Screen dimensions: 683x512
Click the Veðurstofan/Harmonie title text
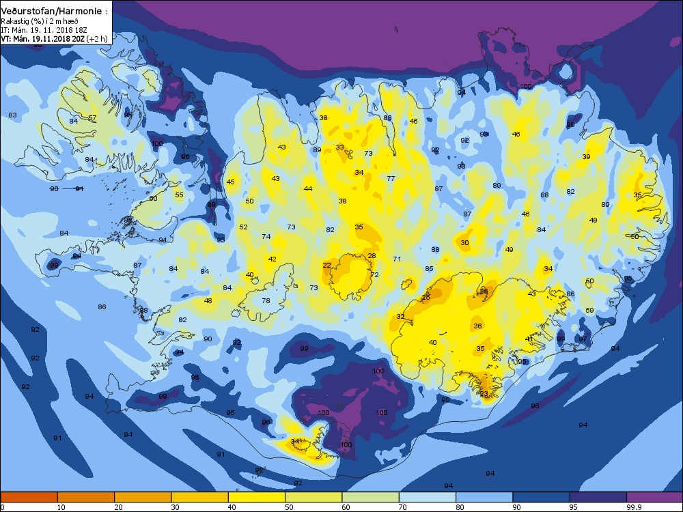(x=51, y=11)
